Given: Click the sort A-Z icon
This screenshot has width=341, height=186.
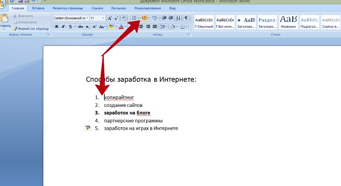Looking at the screenshot, I should click(x=178, y=18).
